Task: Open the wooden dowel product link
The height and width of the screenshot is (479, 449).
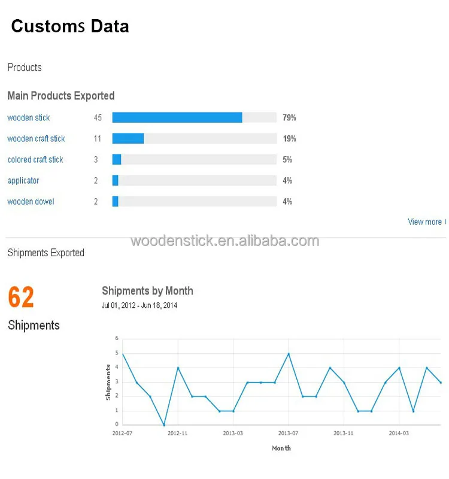Action: (31, 202)
